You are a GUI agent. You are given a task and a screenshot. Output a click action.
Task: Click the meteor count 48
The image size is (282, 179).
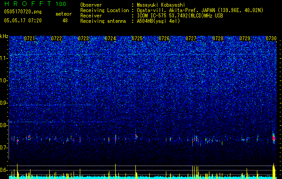pyautogui.click(x=65, y=21)
